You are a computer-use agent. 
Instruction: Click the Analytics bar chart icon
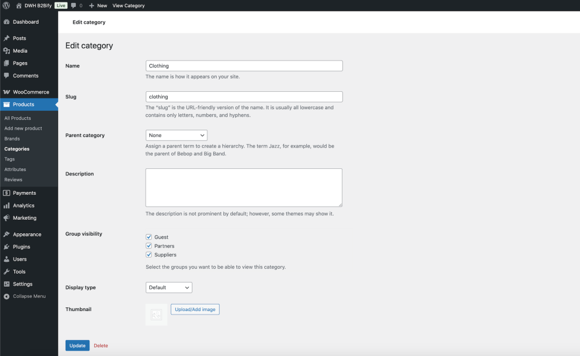(7, 206)
